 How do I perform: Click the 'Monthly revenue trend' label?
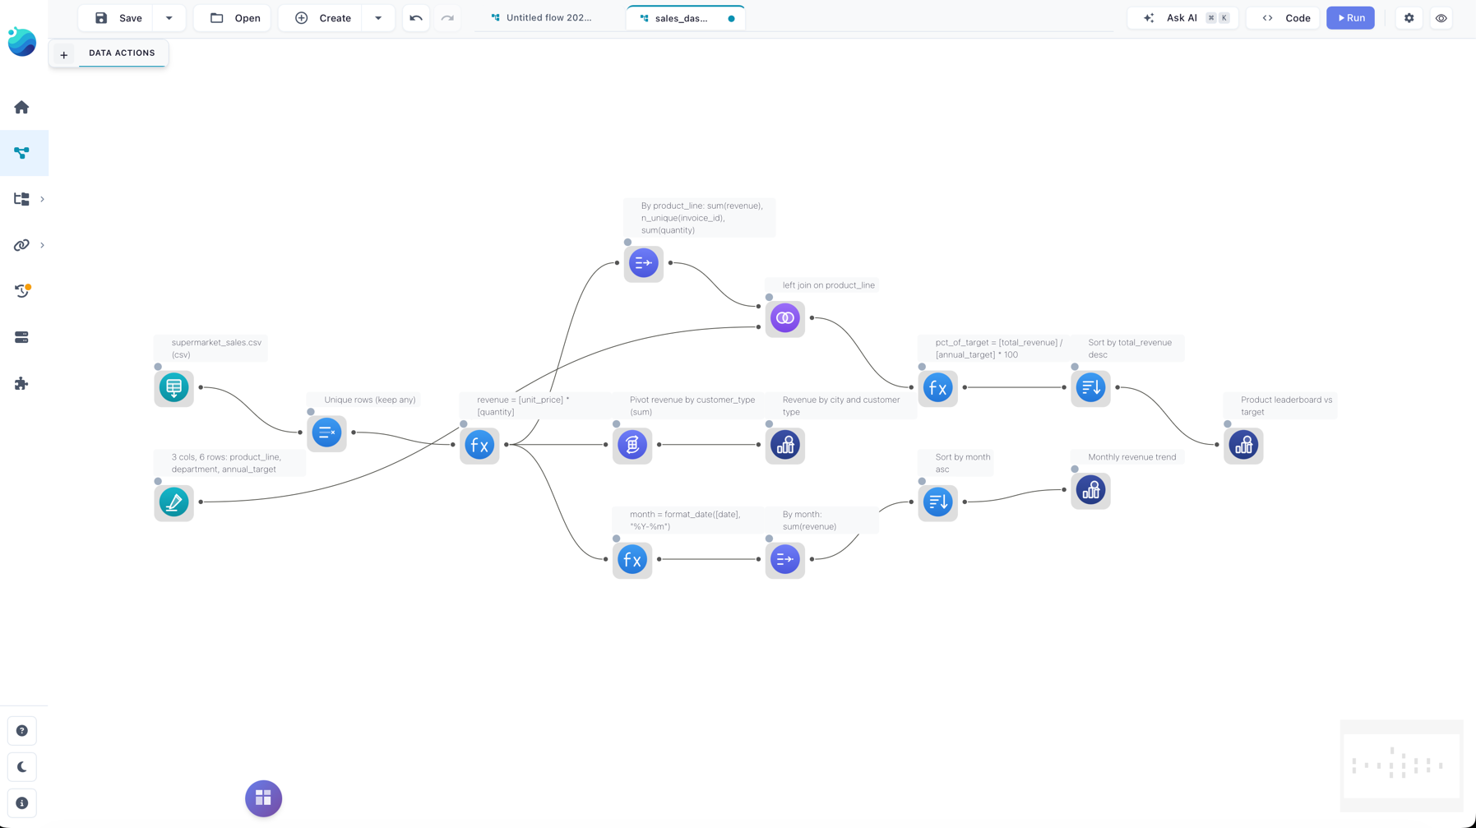point(1131,457)
